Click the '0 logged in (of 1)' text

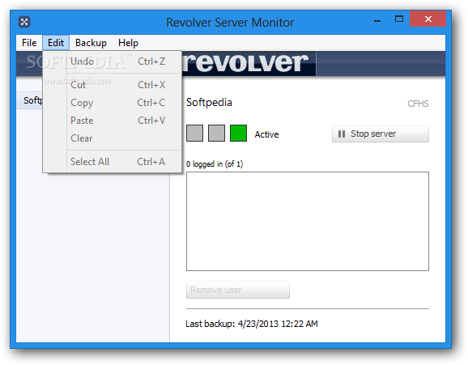tap(215, 163)
